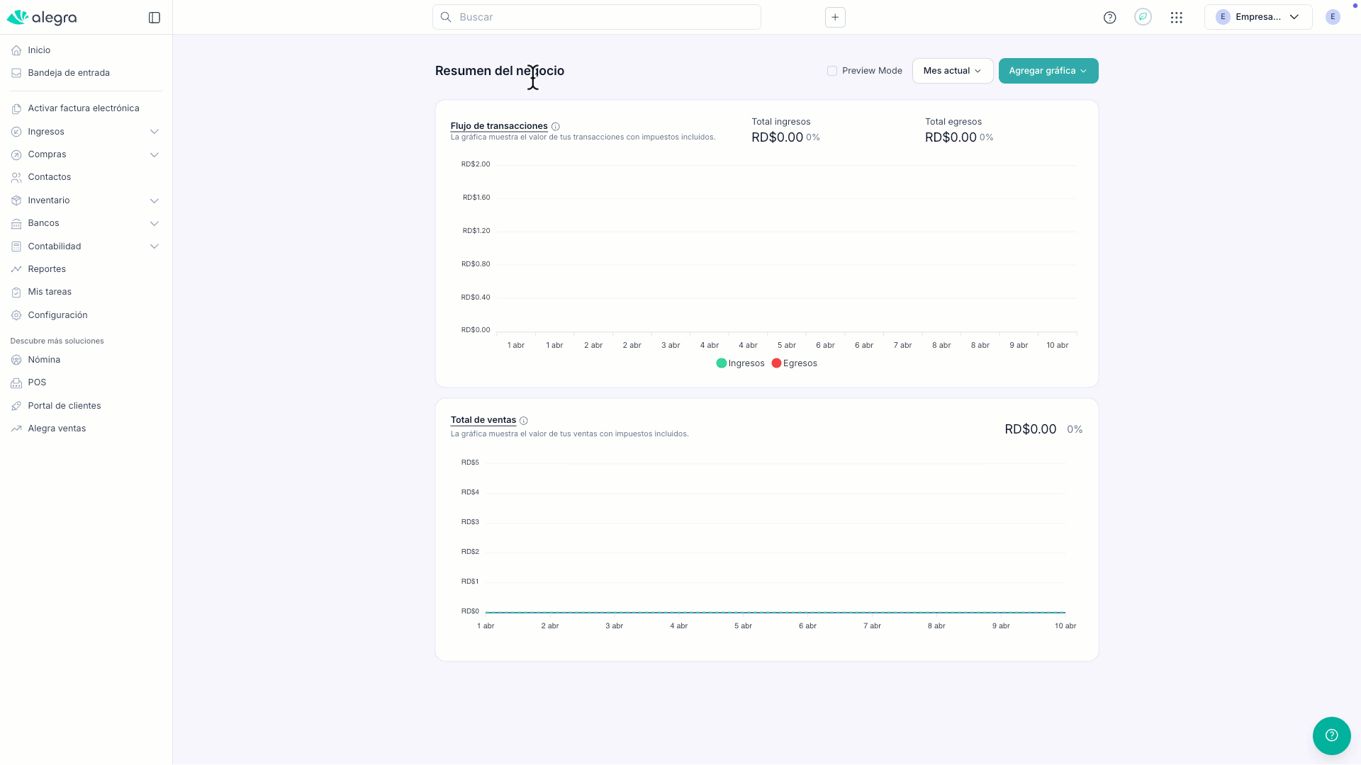Enable the Preview Mode checkbox
The image size is (1361, 765).
coord(832,71)
